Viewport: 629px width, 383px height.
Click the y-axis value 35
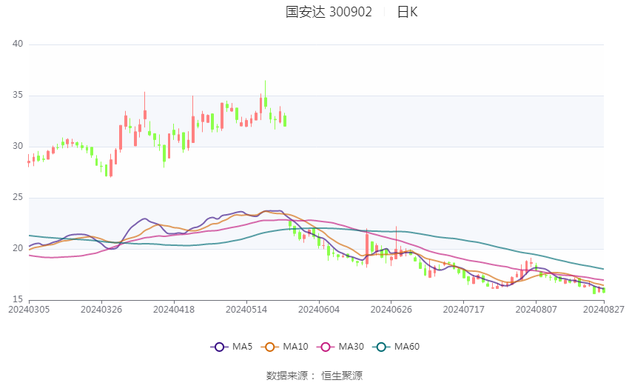[18, 95]
